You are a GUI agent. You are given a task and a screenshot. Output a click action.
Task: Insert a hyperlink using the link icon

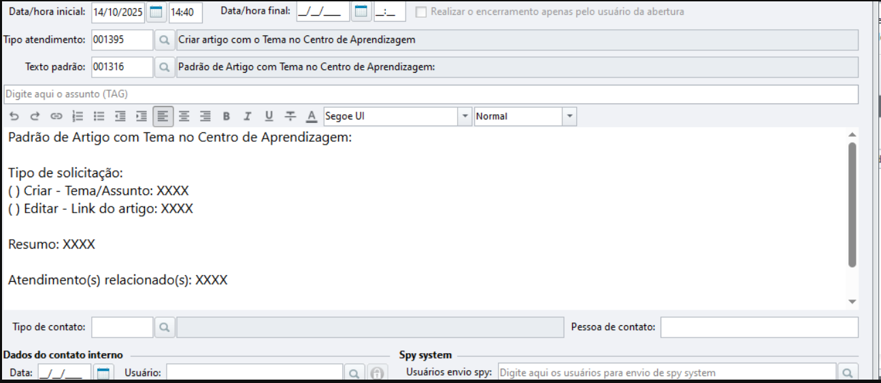click(x=56, y=116)
